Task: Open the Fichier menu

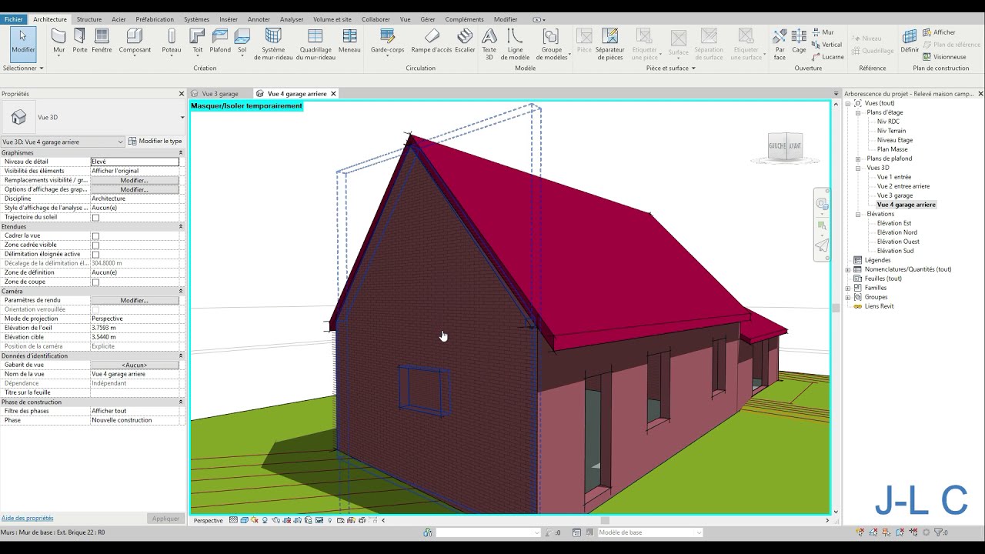Action: (14, 19)
